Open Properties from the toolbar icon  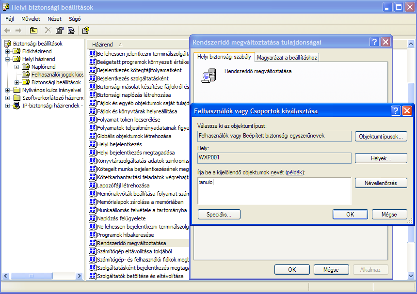pyautogui.click(x=59, y=31)
